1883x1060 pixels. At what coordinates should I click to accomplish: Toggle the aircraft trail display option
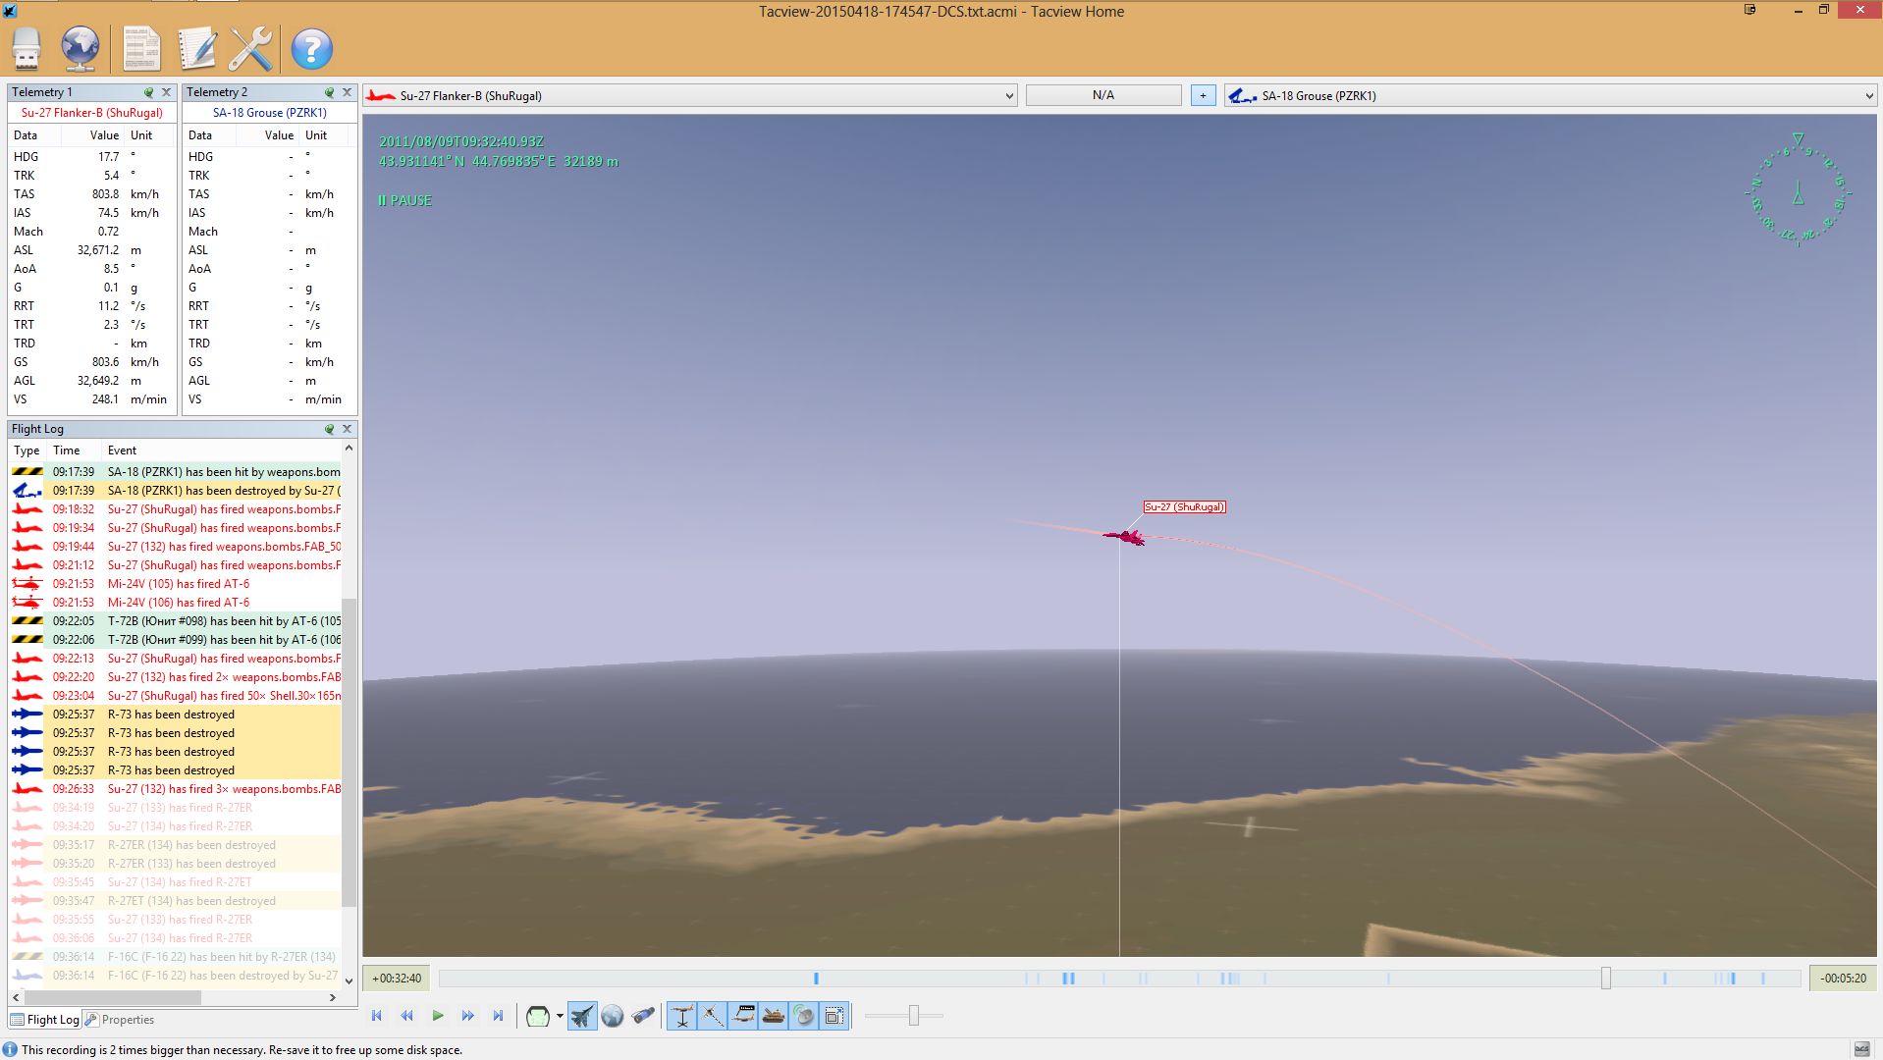pos(713,1016)
